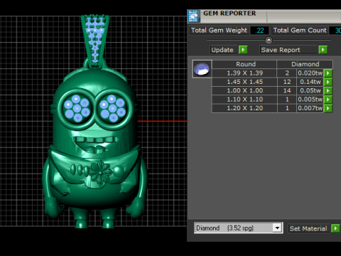
Task: Click the 0.005tw weight cell
Action: click(x=310, y=100)
